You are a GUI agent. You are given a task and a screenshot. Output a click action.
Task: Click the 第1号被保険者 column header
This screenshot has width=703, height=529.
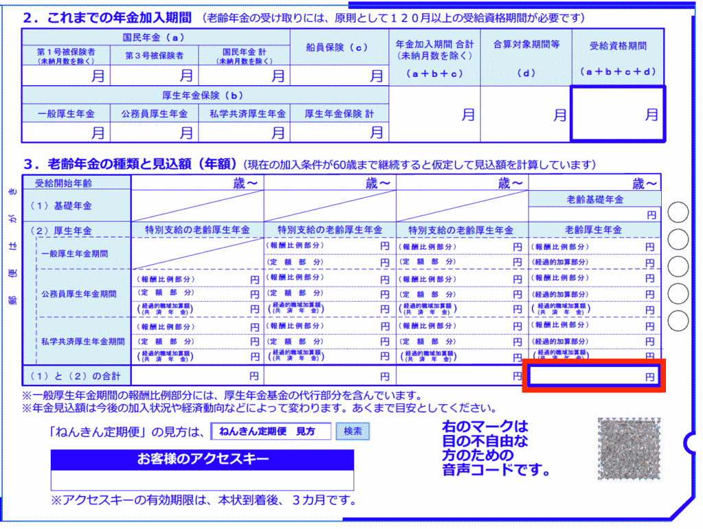coord(66,56)
